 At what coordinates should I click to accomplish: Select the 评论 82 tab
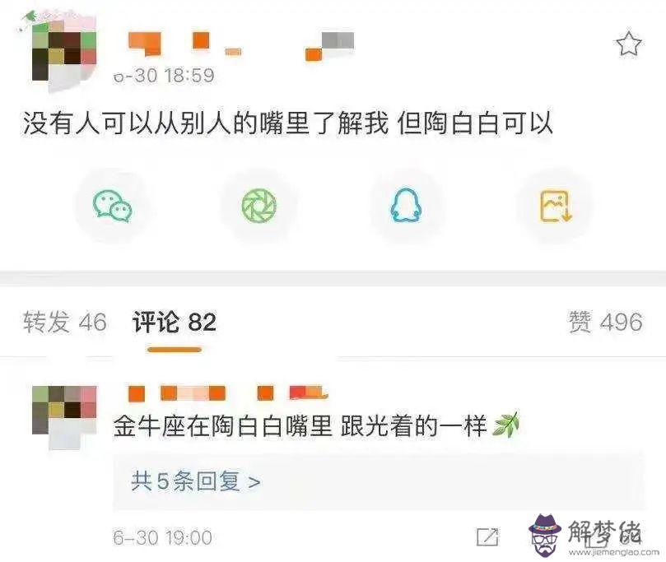click(x=175, y=322)
